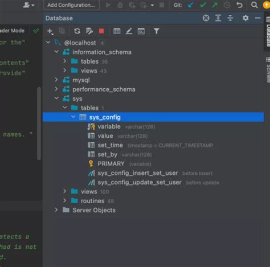Click the red Stop/Deactivate icon
Viewport: 270px width, 267px height.
[101, 31]
